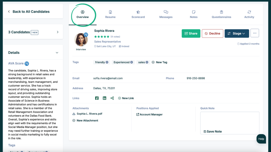271x152 pixels.
Task: Remove the sales tag
Action: click(x=147, y=62)
